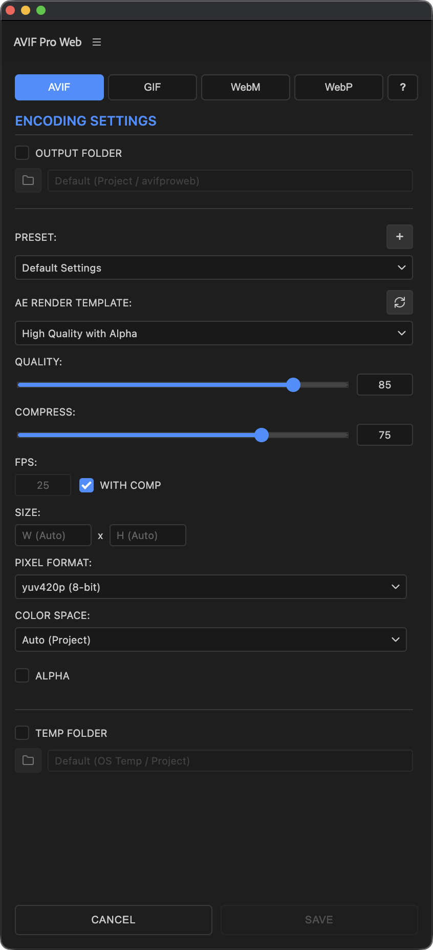Click the output folder path field
Viewport: 433px width, 950px height.
[230, 180]
